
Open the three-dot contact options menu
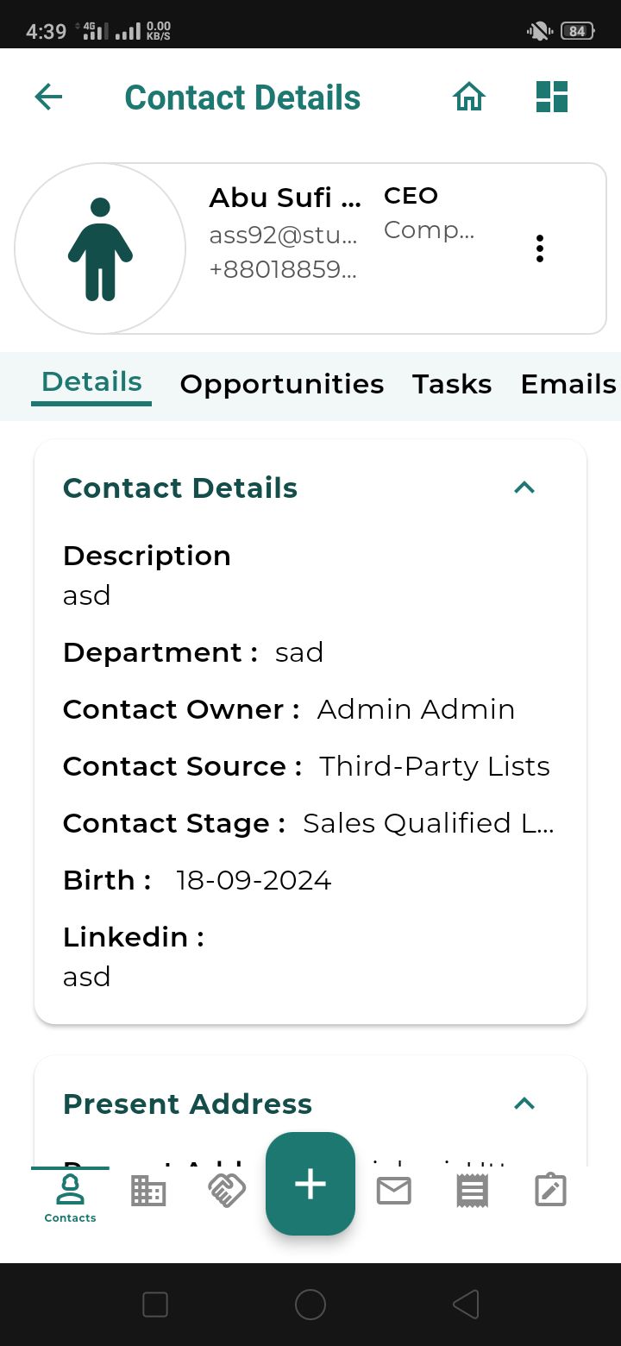[540, 248]
